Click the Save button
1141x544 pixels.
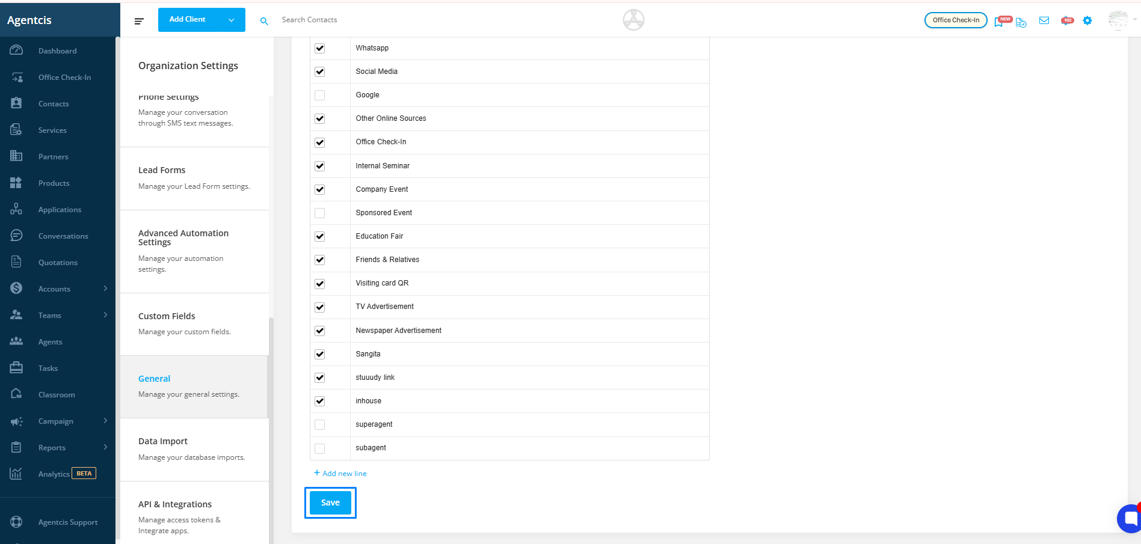[x=330, y=503]
